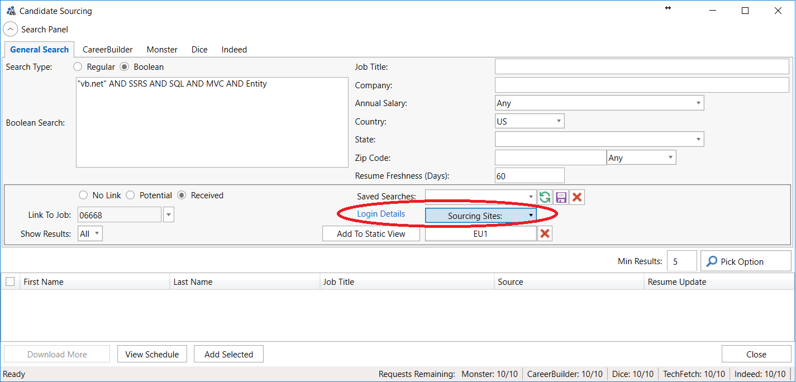The height and width of the screenshot is (382, 796).
Task: Click the View Schedule button
Action: point(152,354)
